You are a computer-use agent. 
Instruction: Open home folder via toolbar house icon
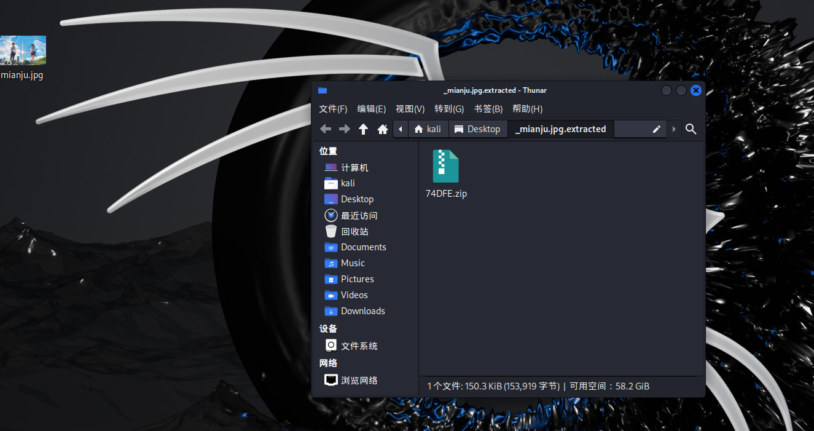pyautogui.click(x=382, y=129)
